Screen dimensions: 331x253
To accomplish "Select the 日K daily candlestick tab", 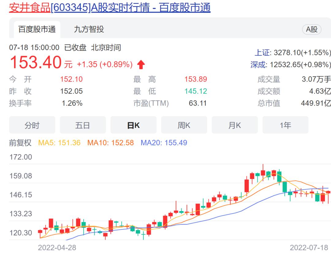I will click(133, 125).
